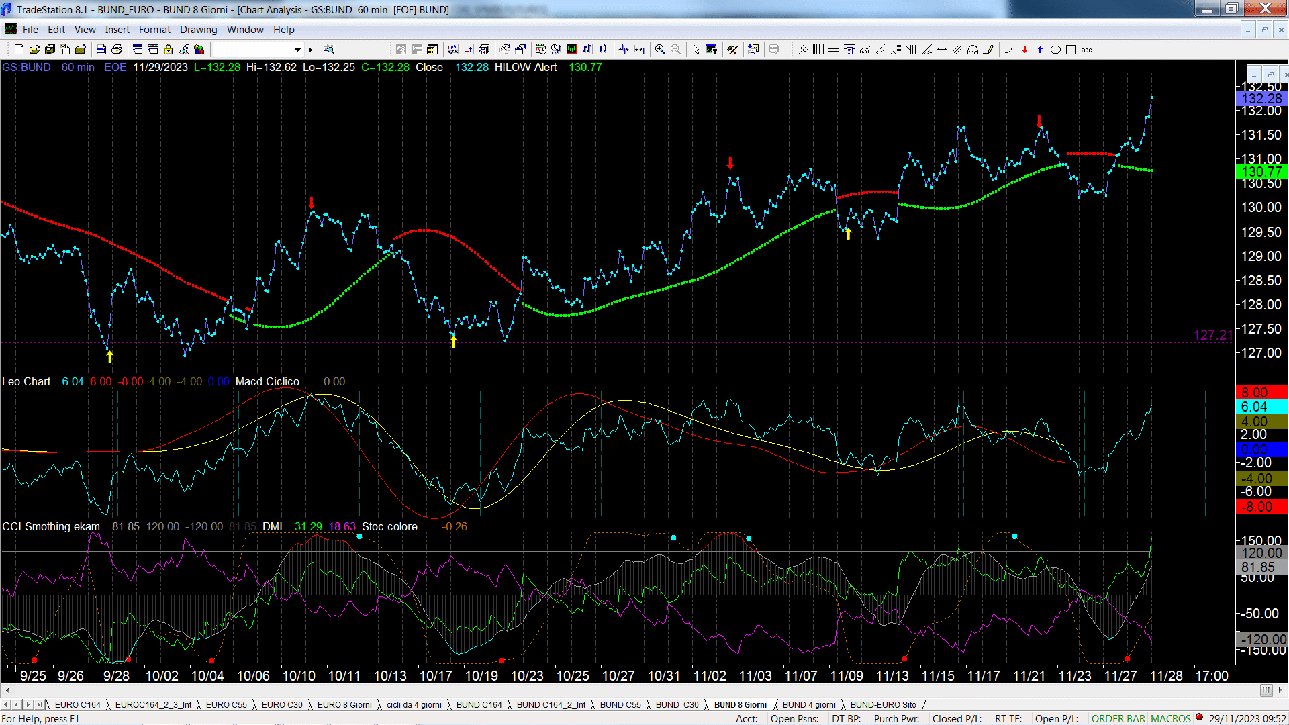Jump to the last workspace tab via the tab scroll button
This screenshot has height=725, width=1289.
(x=39, y=705)
